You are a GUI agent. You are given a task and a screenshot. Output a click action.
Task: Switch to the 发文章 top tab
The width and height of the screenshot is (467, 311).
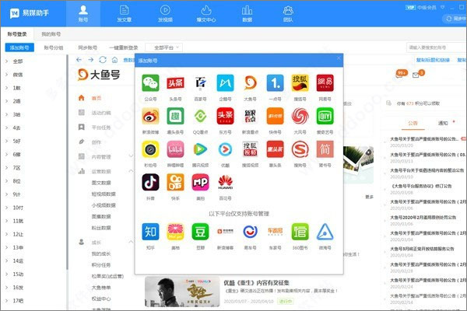coord(125,14)
